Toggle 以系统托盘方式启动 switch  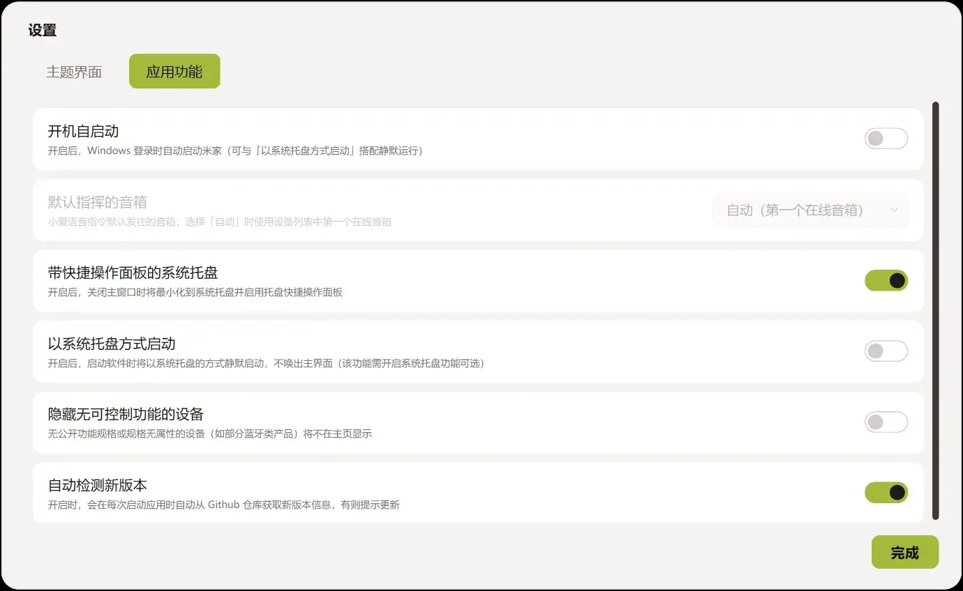(886, 351)
